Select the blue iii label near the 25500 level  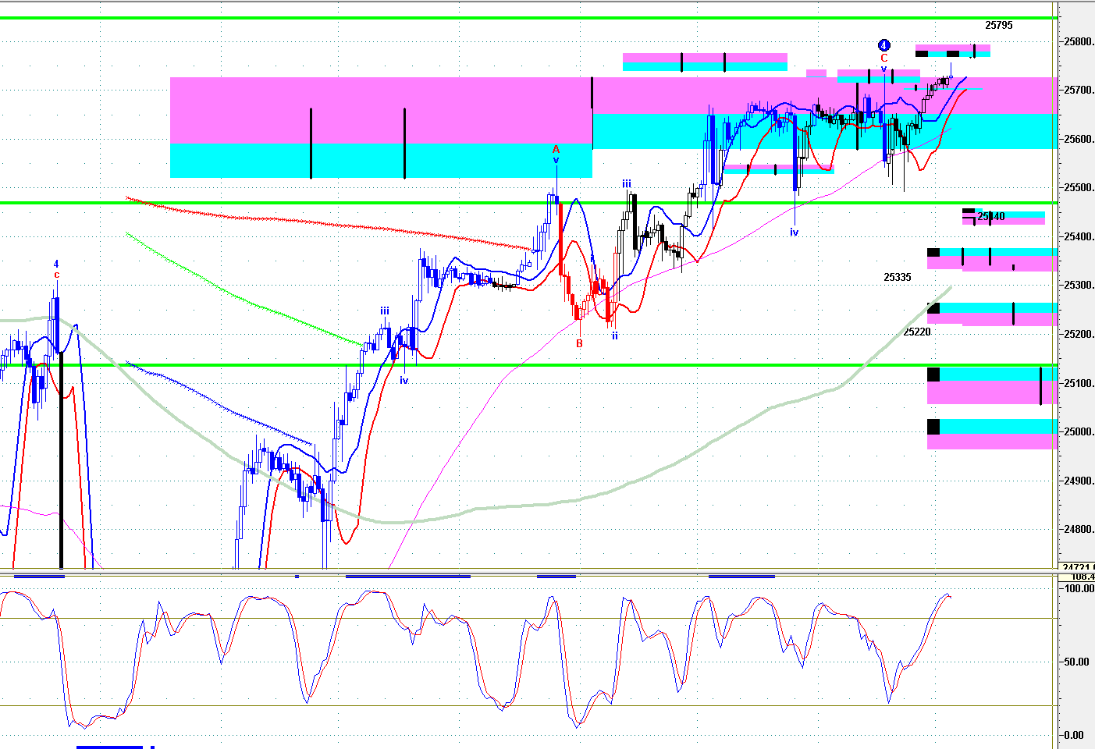point(627,184)
